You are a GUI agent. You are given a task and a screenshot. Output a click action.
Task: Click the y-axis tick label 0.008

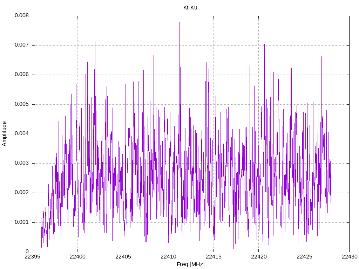22,15
